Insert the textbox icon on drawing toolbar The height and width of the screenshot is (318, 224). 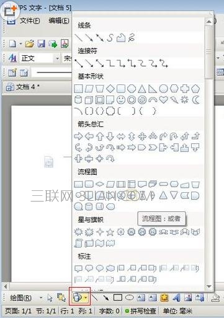tap(141, 298)
